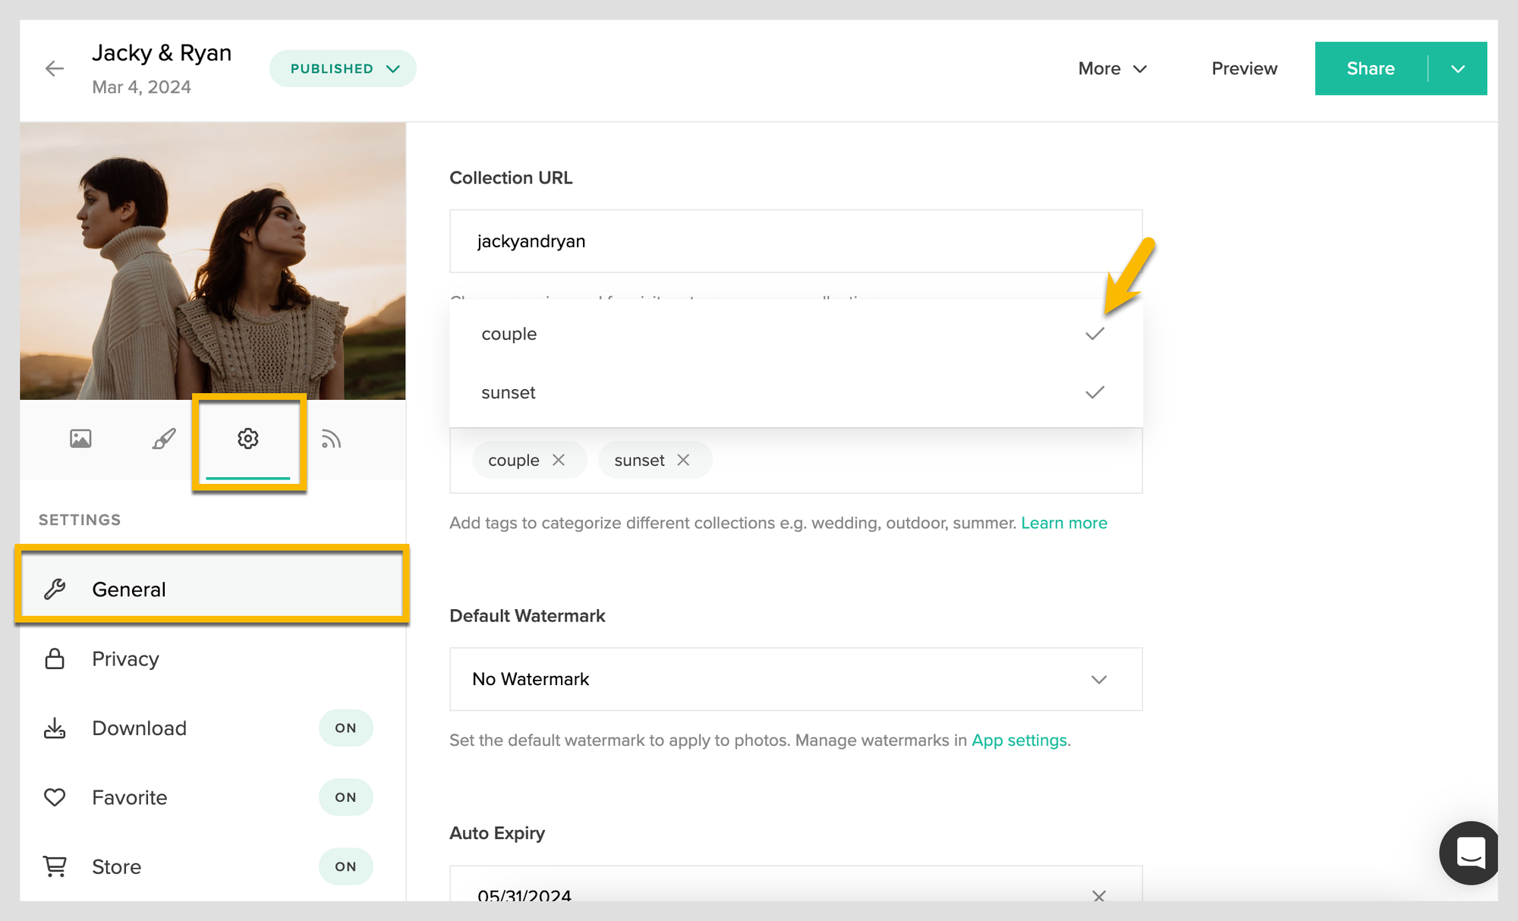Select General in the Settings sidebar

tap(129, 589)
